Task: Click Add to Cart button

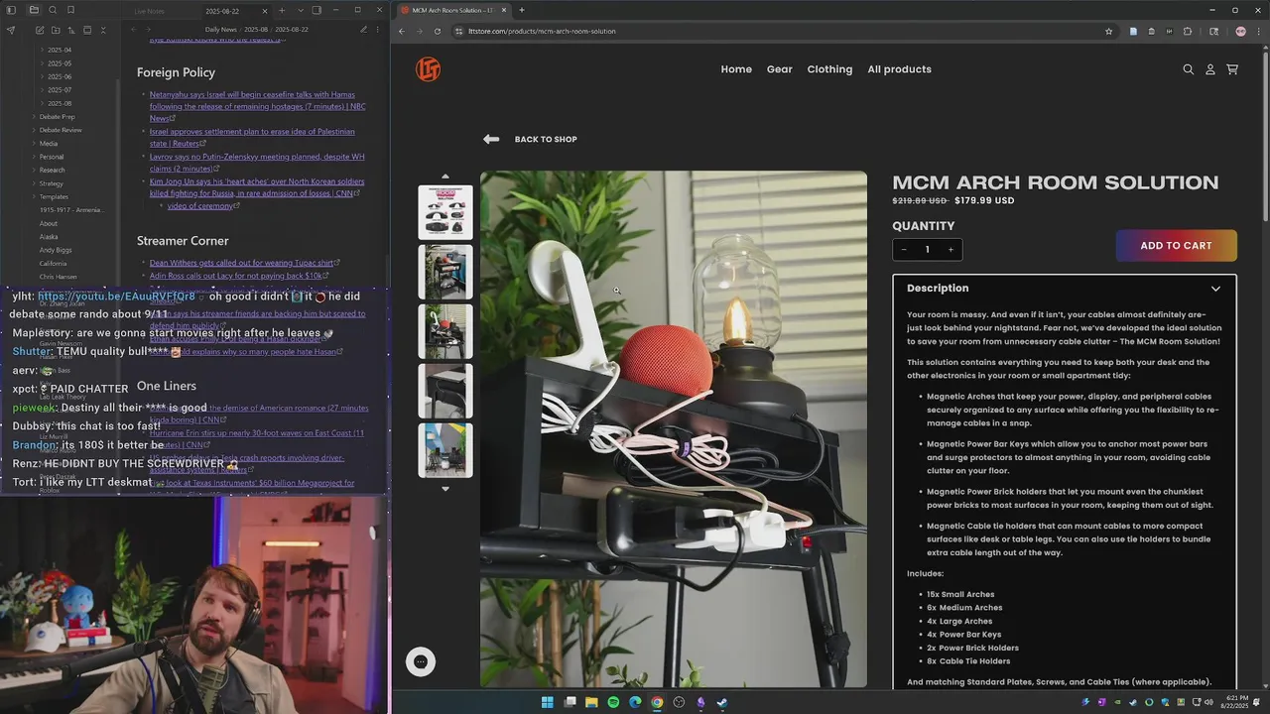Action: [1176, 246]
